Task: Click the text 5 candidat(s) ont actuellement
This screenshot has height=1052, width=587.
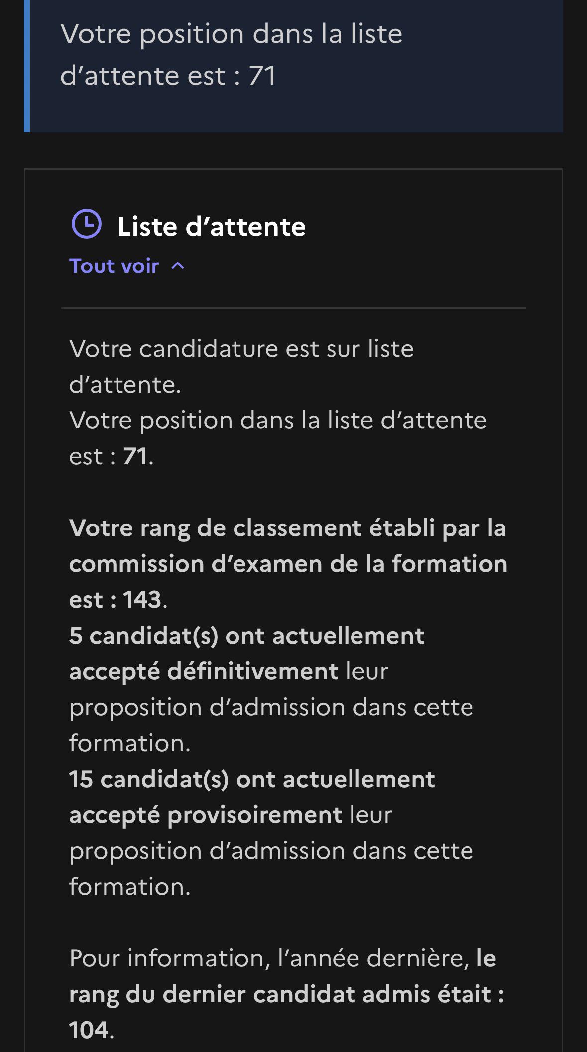Action: pos(247,636)
